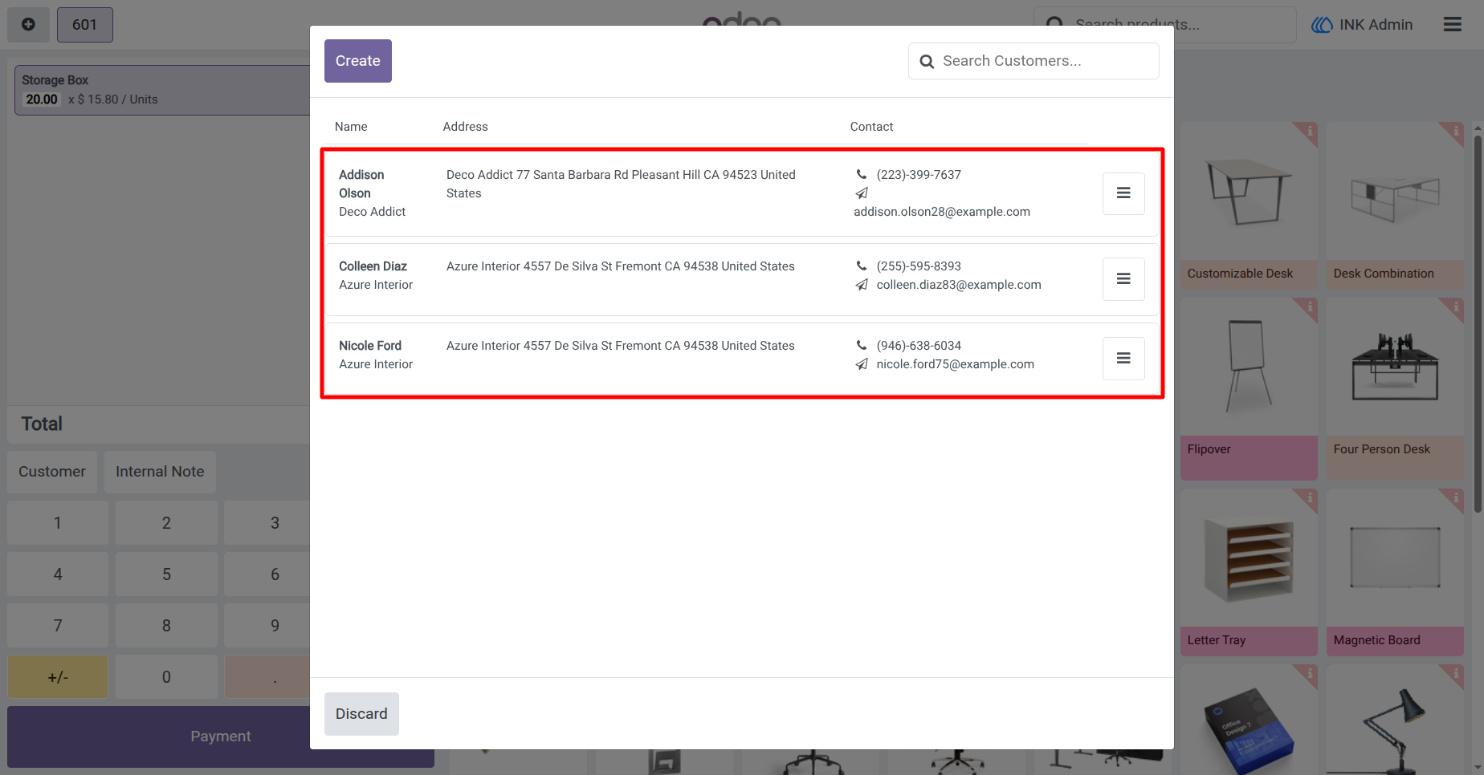
Task: Click the Internal Note button
Action: tap(160, 472)
